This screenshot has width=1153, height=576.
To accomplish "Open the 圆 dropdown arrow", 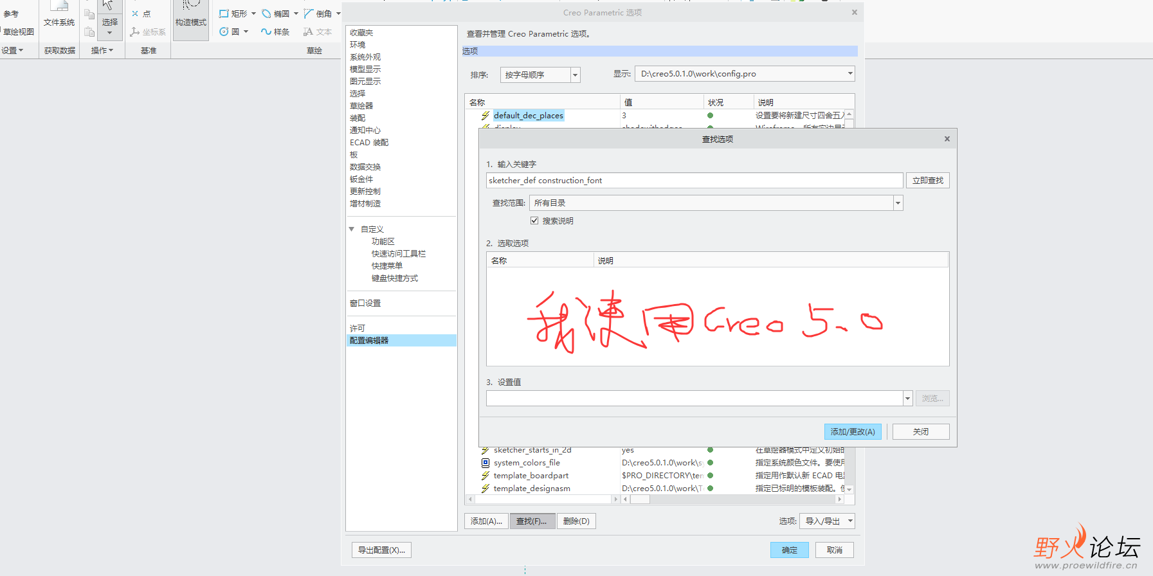I will [x=246, y=32].
